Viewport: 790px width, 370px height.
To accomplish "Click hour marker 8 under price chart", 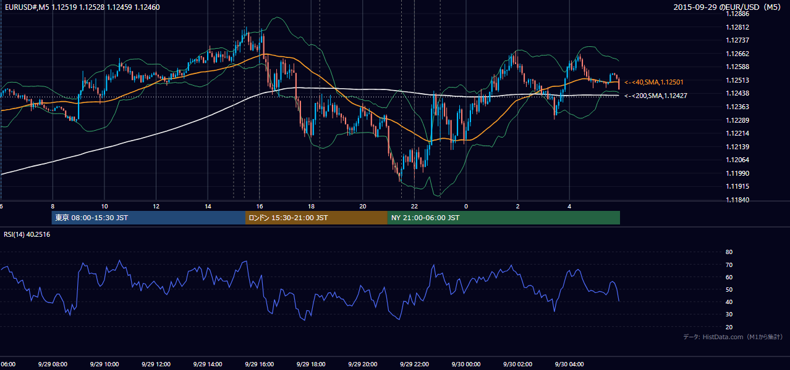I will 53,206.
